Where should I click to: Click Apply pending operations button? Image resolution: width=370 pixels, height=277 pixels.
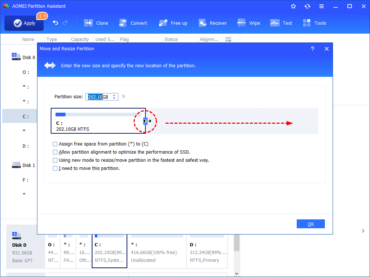pos(24,23)
